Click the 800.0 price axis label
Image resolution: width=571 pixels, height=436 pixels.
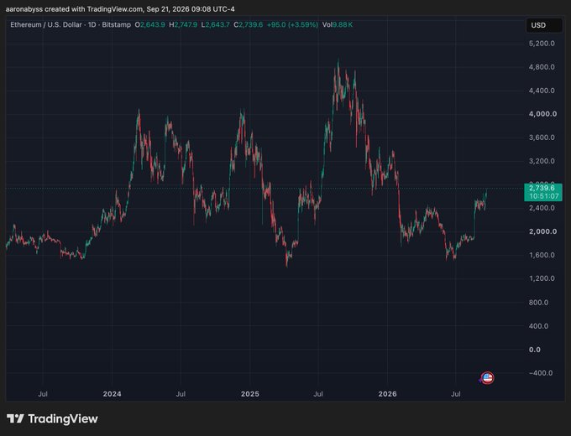pyautogui.click(x=538, y=302)
